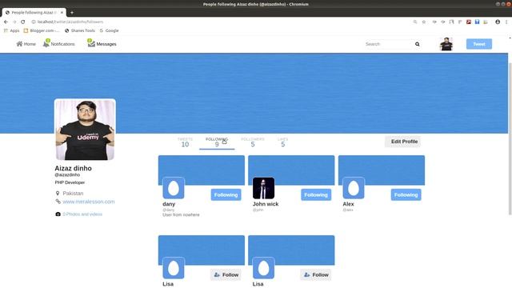
Task: Open the logged-in user avatar in navbar
Action: click(x=446, y=44)
